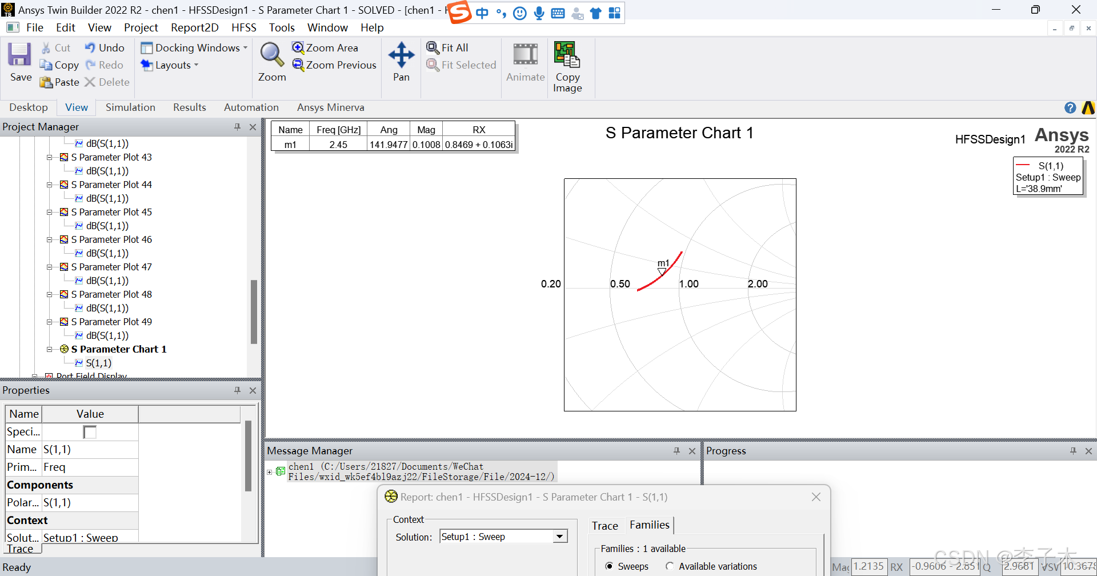1097x576 pixels.
Task: Pin the Progress panel
Action: coord(1073,451)
